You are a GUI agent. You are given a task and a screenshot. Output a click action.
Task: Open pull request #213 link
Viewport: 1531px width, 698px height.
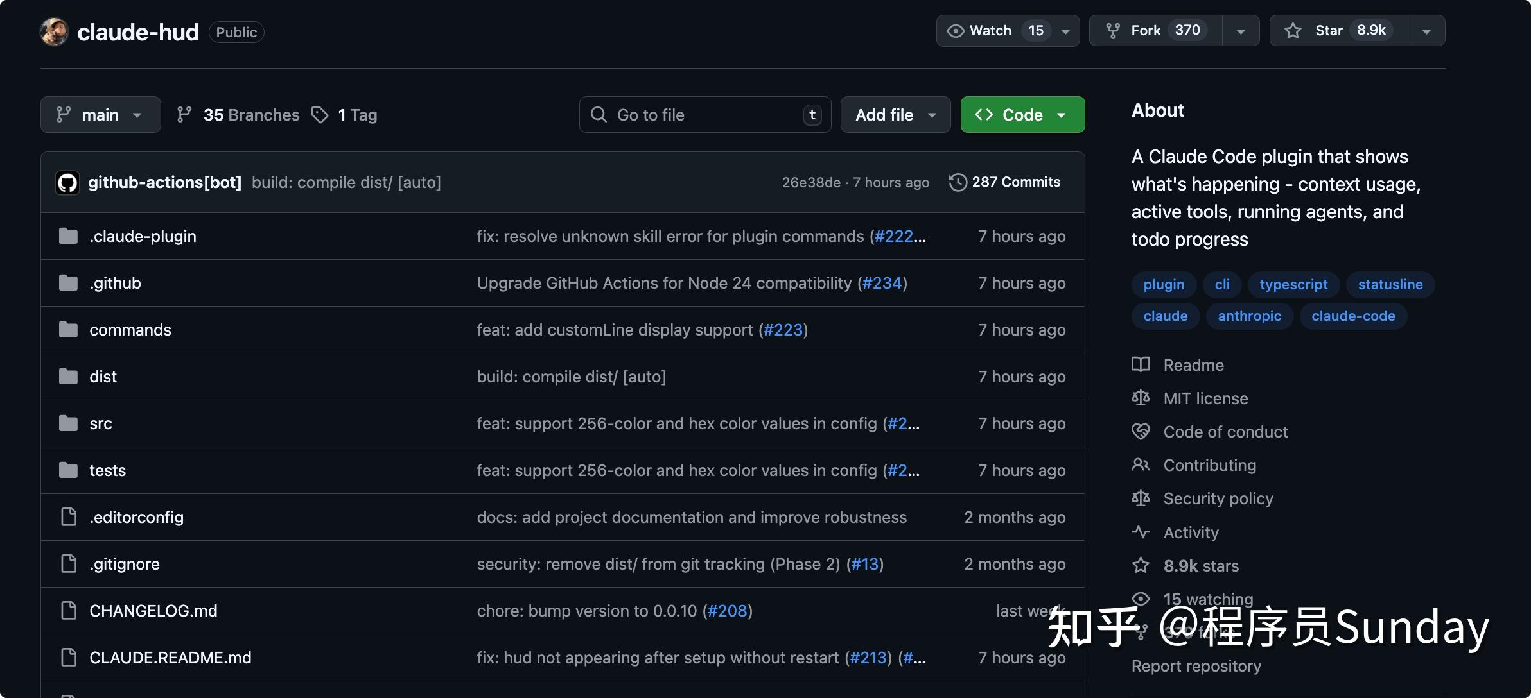pos(868,658)
